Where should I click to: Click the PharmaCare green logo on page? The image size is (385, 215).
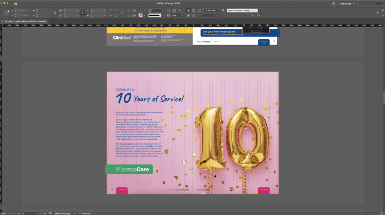click(129, 169)
